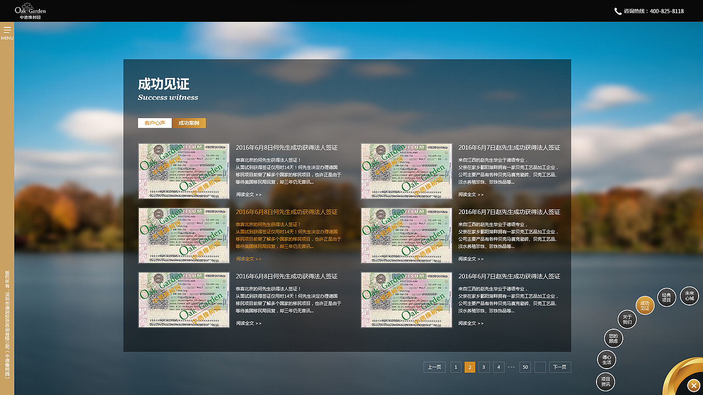Select the highlighted 成功见证 navigation circle

click(x=644, y=305)
